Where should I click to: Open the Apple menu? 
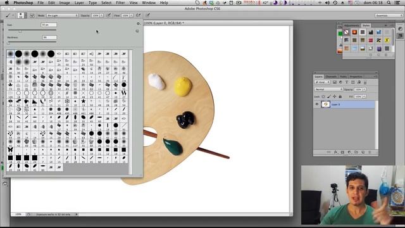(7, 3)
